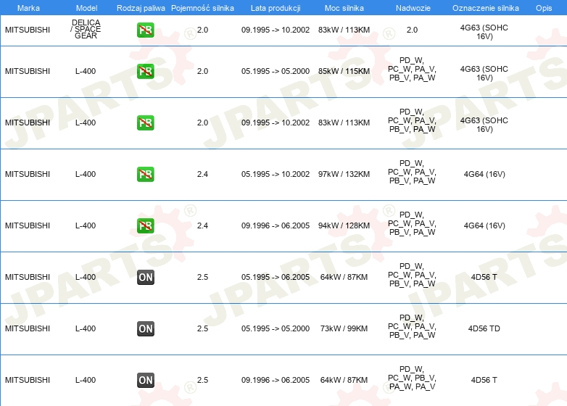Click PB fuel icon in 85kW / 115KM row
The height and width of the screenshot is (406, 567).
click(145, 71)
